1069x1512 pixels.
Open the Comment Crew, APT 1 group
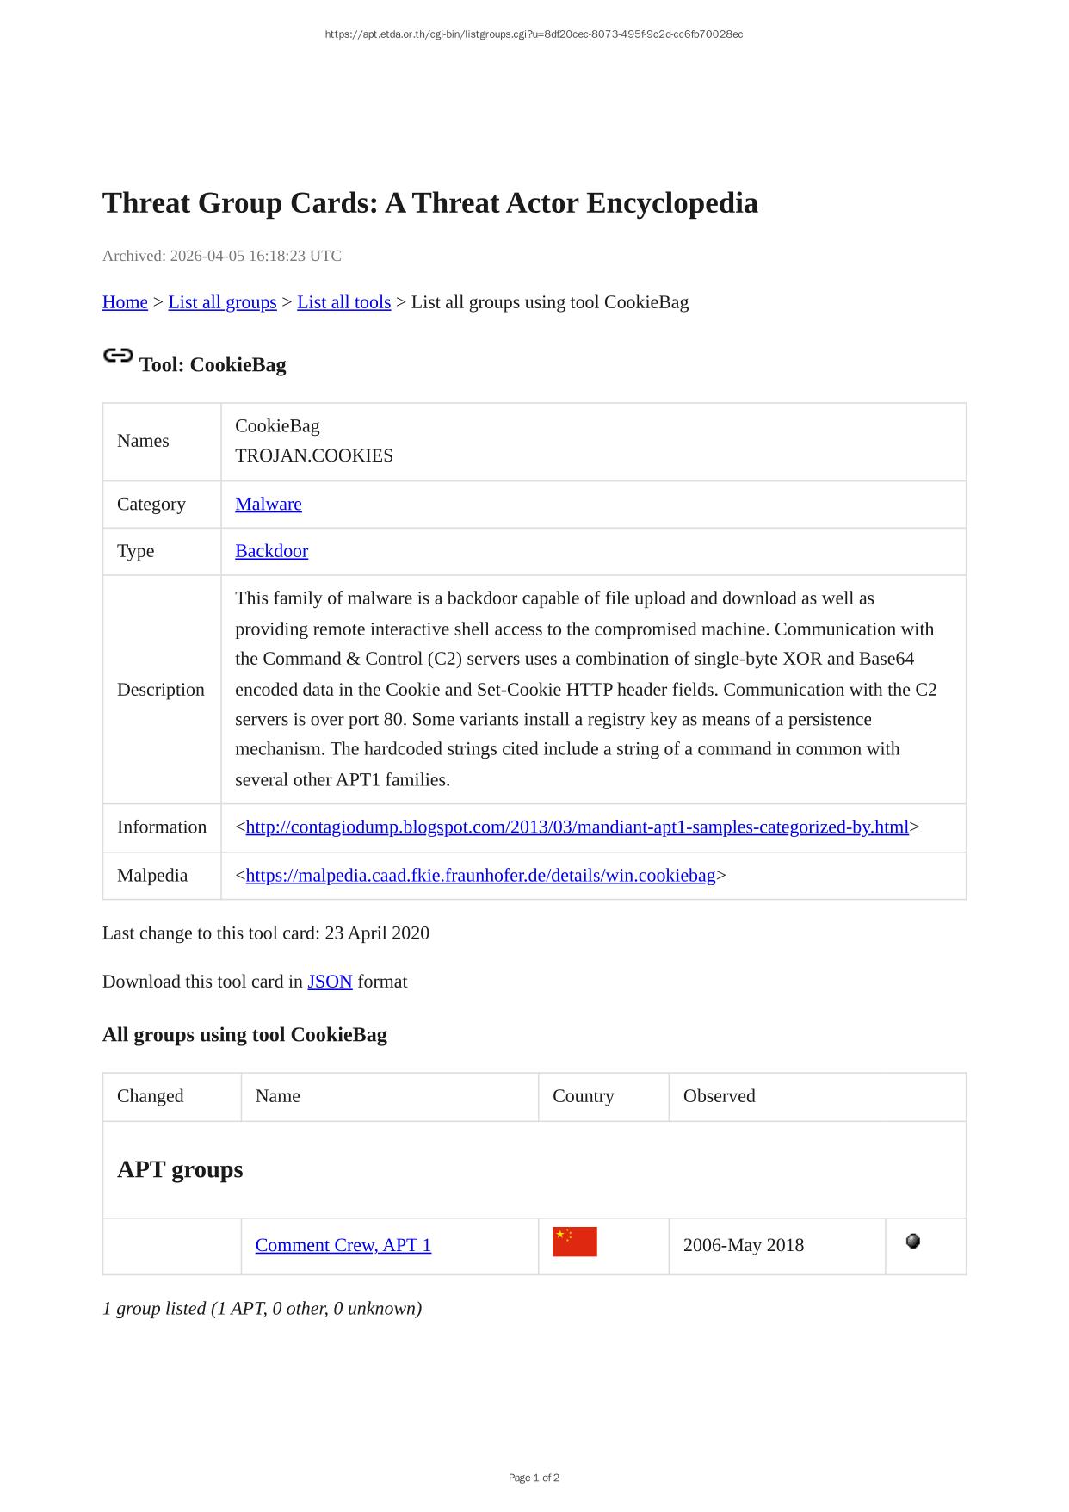[x=343, y=1245]
